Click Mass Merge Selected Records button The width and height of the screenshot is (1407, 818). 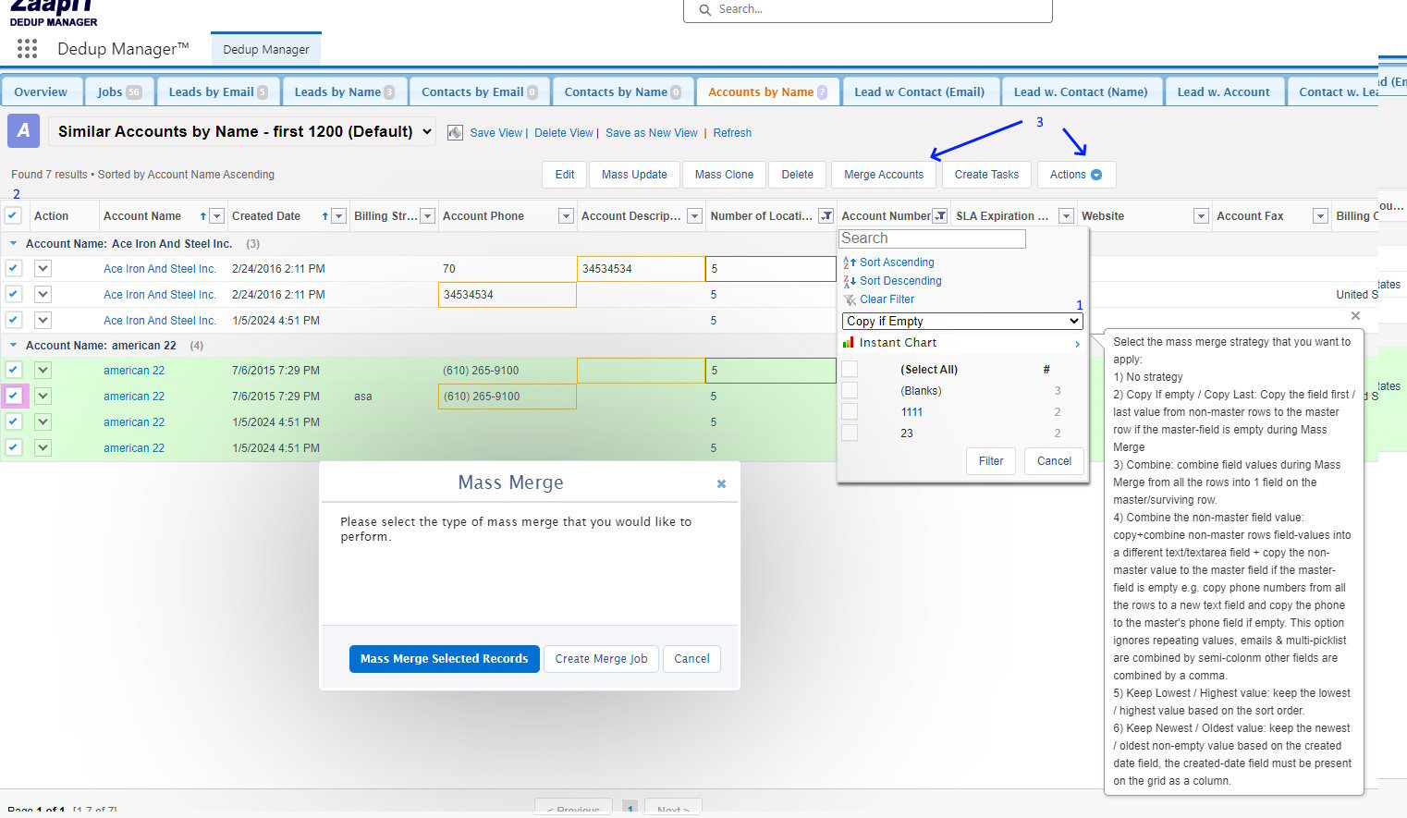tap(444, 659)
